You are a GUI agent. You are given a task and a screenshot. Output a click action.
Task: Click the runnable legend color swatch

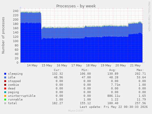click(5, 100)
